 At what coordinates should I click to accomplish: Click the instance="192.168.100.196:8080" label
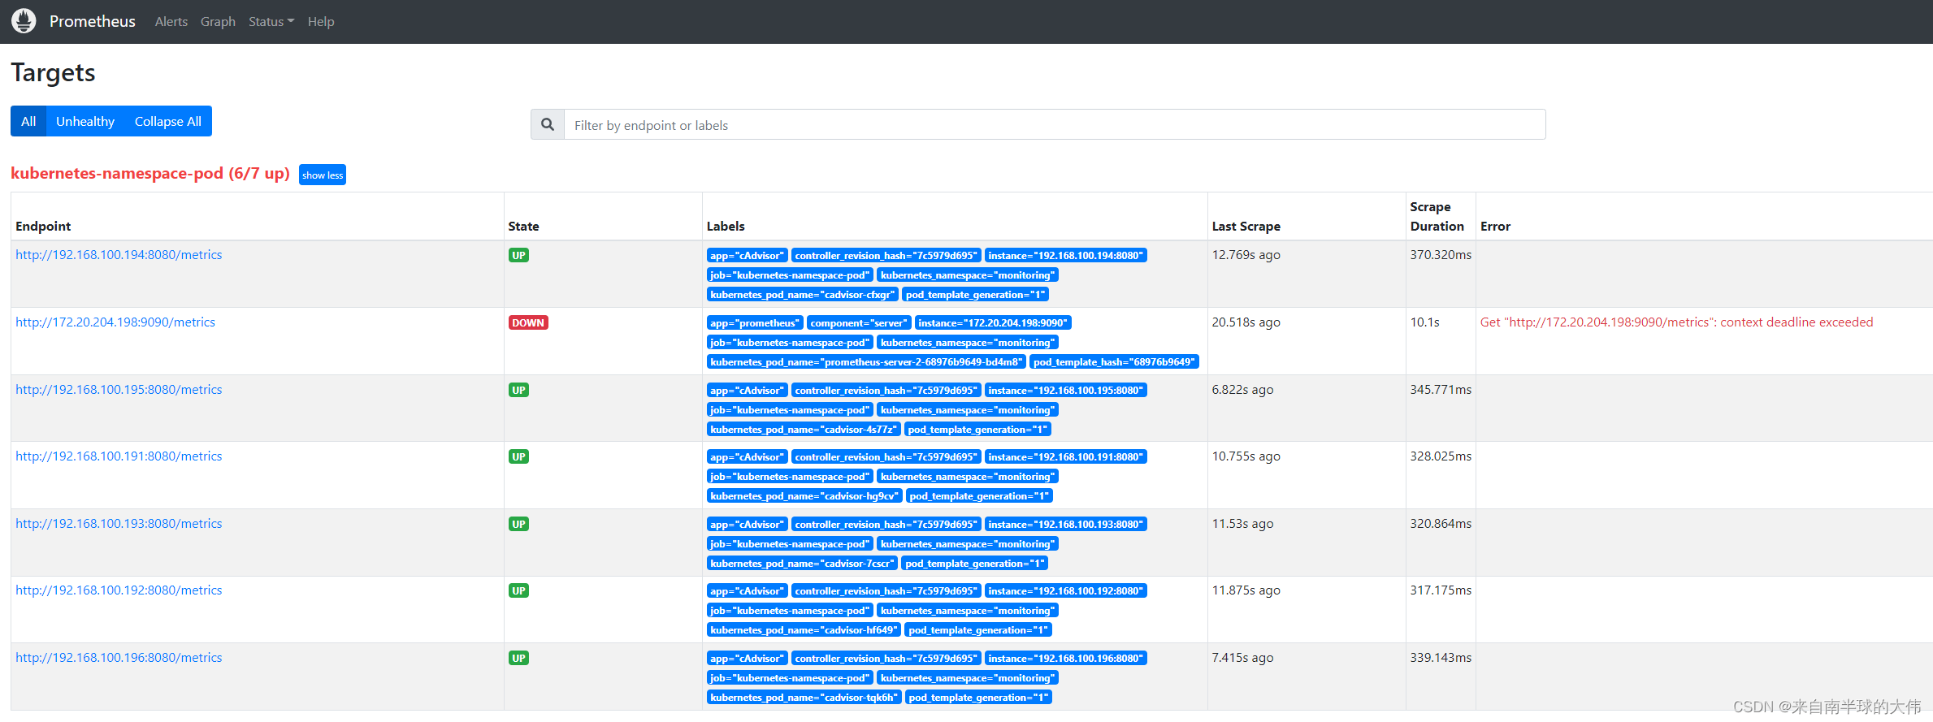(1066, 659)
